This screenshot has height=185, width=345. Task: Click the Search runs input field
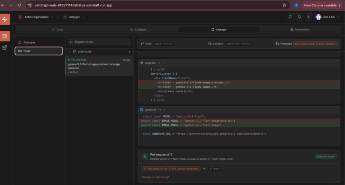pyautogui.click(x=99, y=42)
